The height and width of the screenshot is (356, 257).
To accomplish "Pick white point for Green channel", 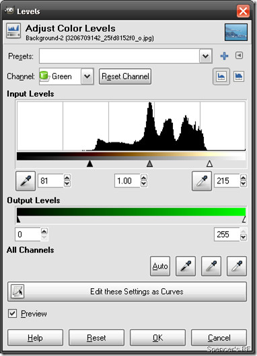I will click(202, 181).
